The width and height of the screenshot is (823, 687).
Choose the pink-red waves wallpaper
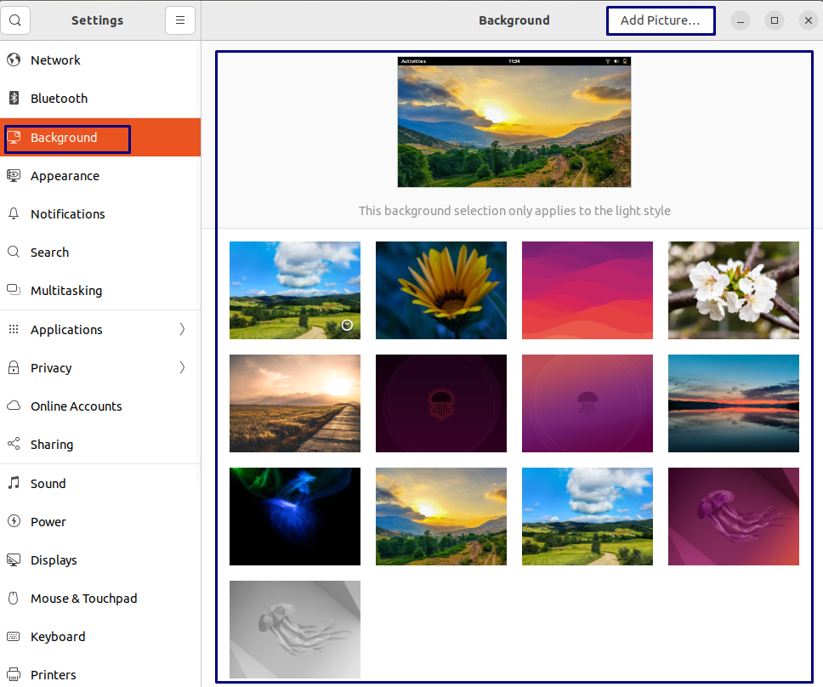click(587, 290)
